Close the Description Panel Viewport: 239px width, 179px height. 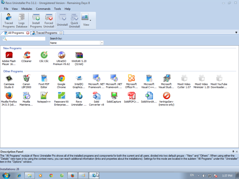point(237,152)
